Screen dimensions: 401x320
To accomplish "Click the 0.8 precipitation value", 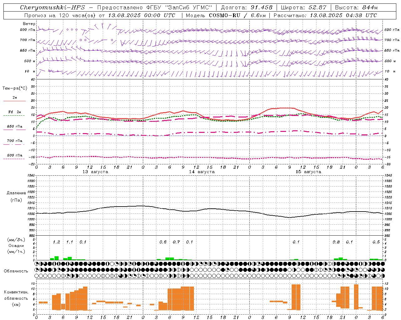I will (336, 242).
